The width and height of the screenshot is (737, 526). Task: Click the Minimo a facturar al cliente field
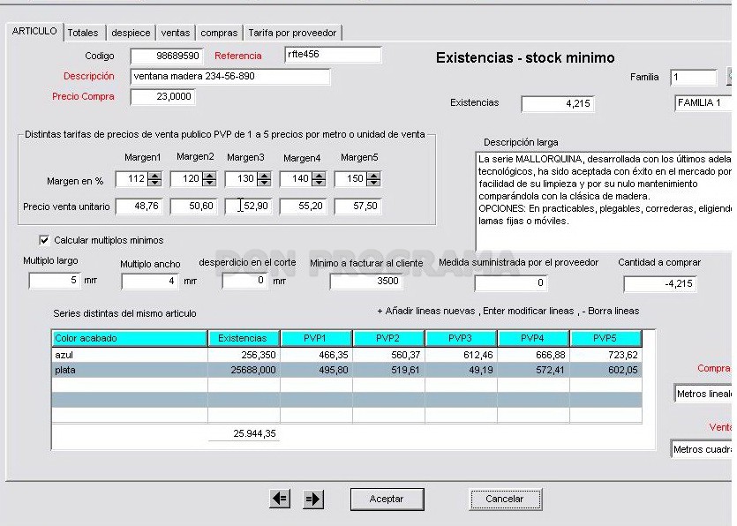366,282
